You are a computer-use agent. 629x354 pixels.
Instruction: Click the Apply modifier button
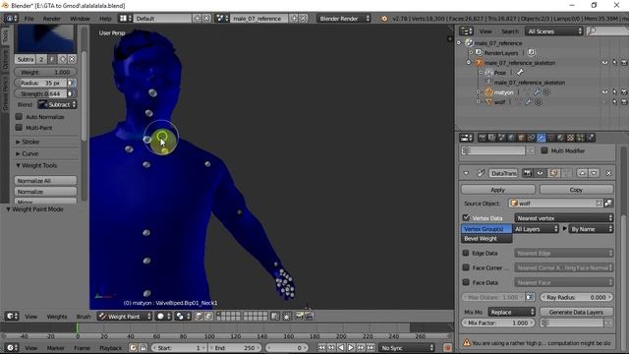pyautogui.click(x=498, y=190)
